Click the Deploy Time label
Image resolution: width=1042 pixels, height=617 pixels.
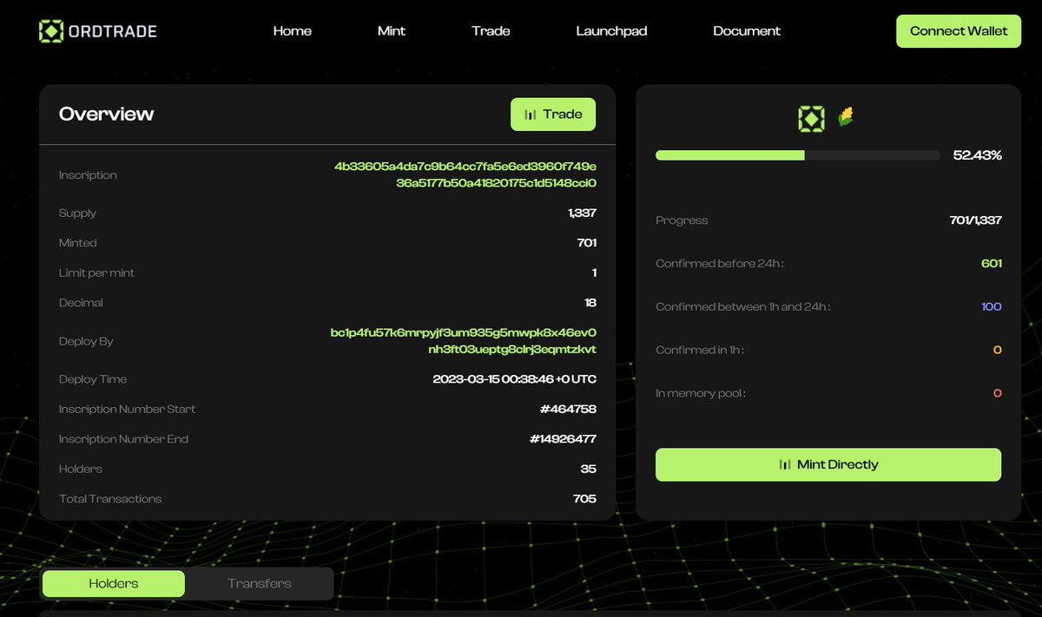click(93, 379)
